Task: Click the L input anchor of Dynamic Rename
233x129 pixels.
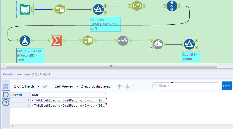Action: [x=151, y=41]
